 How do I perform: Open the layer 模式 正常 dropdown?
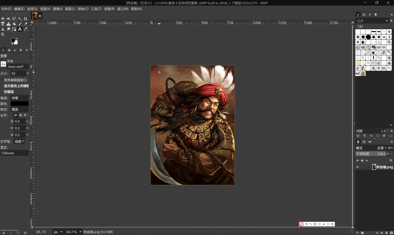pyautogui.click(x=382, y=148)
